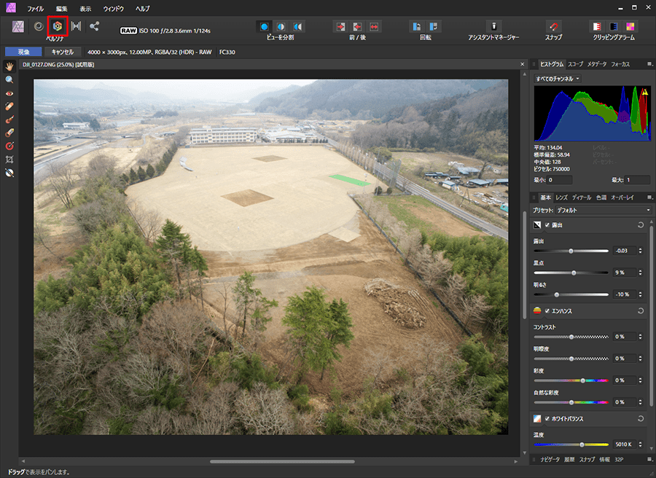Select the Zoom tool in left toolbar
Screen dimensions: 656x478
[9, 79]
